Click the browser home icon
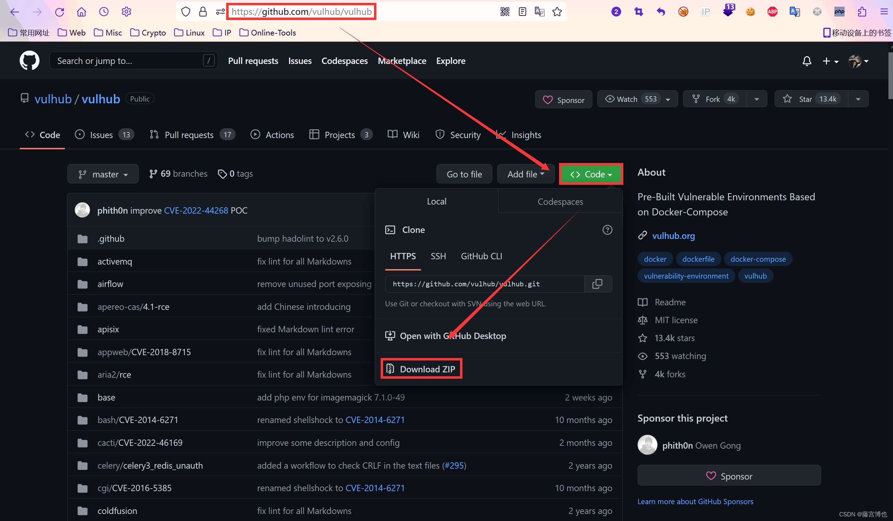Viewport: 893px width, 521px height. pyautogui.click(x=81, y=12)
